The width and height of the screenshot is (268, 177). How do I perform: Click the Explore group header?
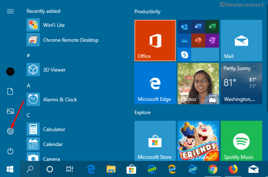point(142,112)
